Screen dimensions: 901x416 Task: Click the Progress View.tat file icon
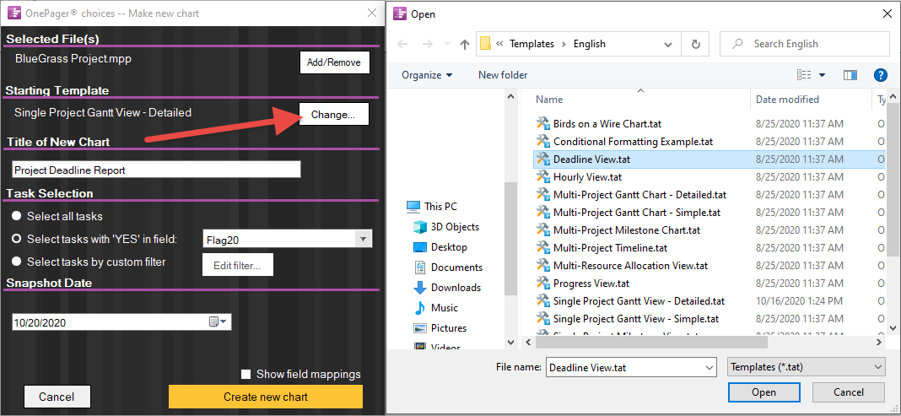(x=542, y=284)
